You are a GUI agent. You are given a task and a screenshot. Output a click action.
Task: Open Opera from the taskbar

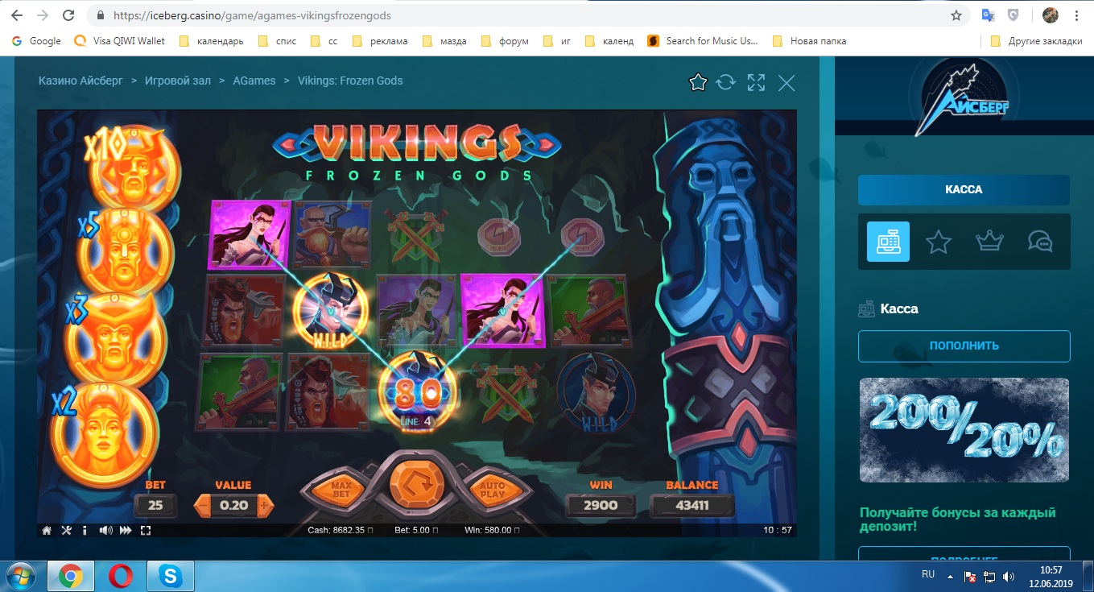pyautogui.click(x=122, y=576)
